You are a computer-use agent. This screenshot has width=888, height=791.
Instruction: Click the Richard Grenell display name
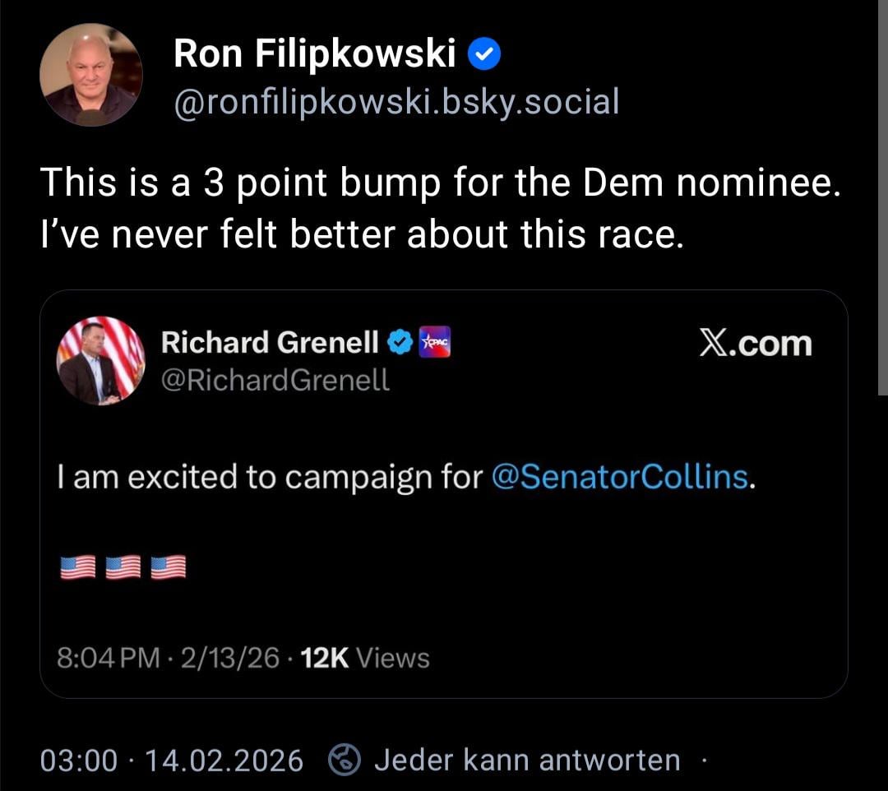pos(270,342)
